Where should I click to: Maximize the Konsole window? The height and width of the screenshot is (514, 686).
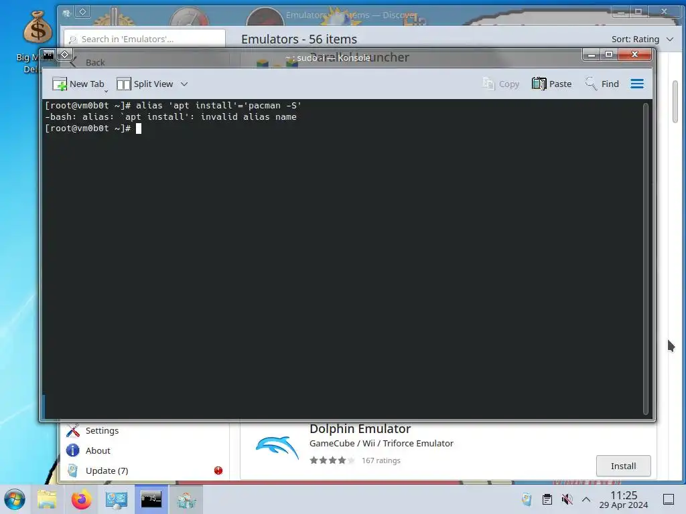pos(608,55)
